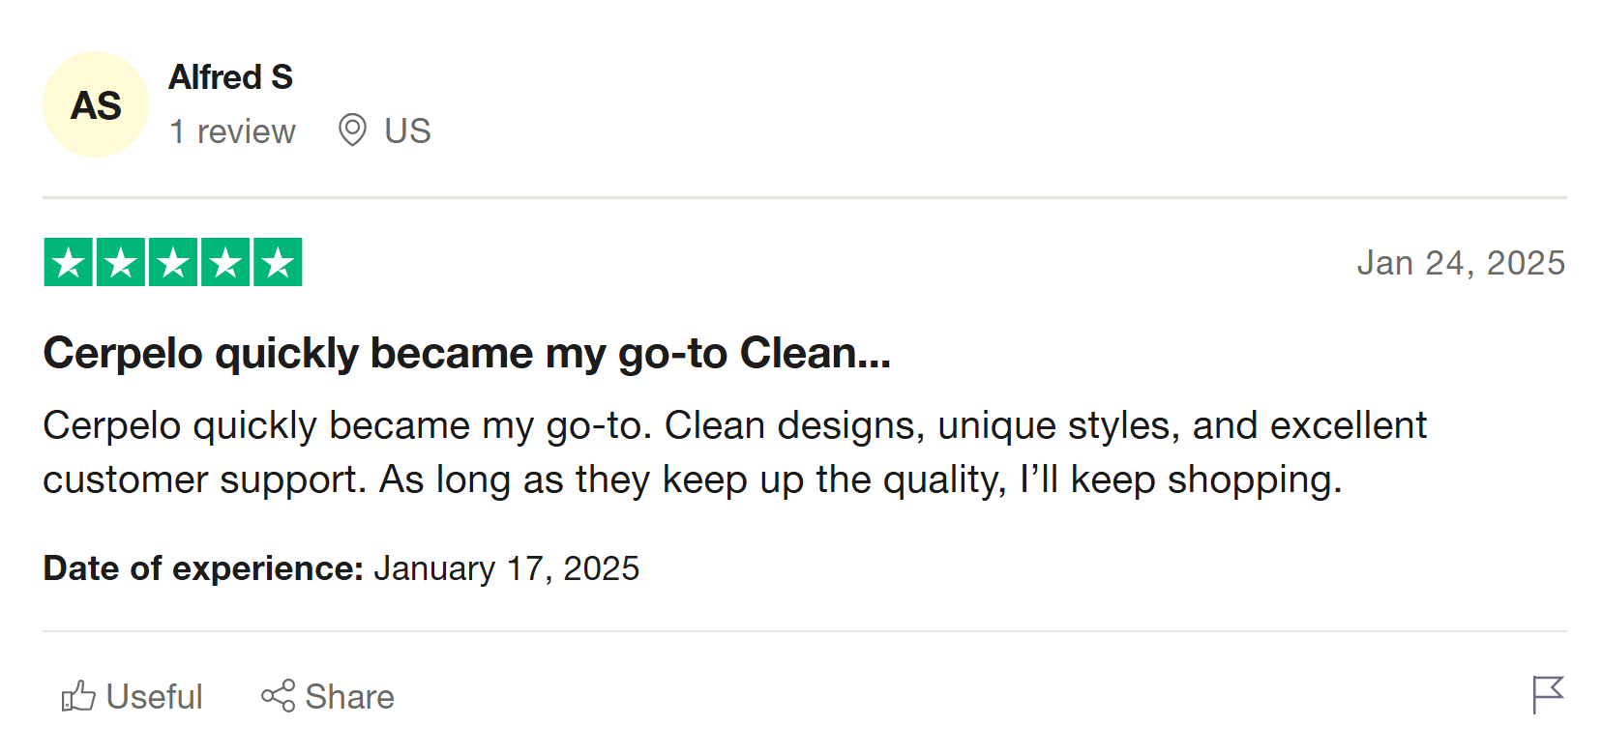
Task: Click the first green rating star
Action: click(x=69, y=262)
